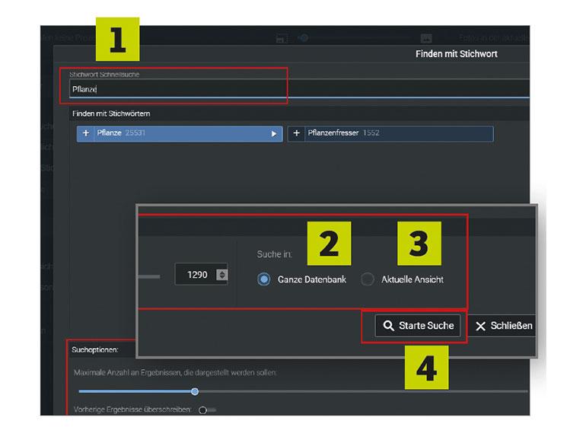The height and width of the screenshot is (440, 586).
Task: Increase the 1290 value with up arrow
Action: point(222,273)
